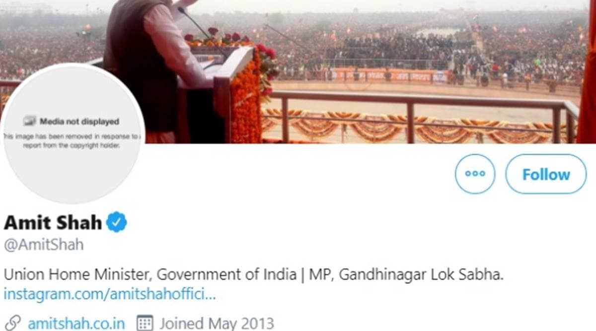Open the circular profile picture placeholder

click(x=73, y=133)
